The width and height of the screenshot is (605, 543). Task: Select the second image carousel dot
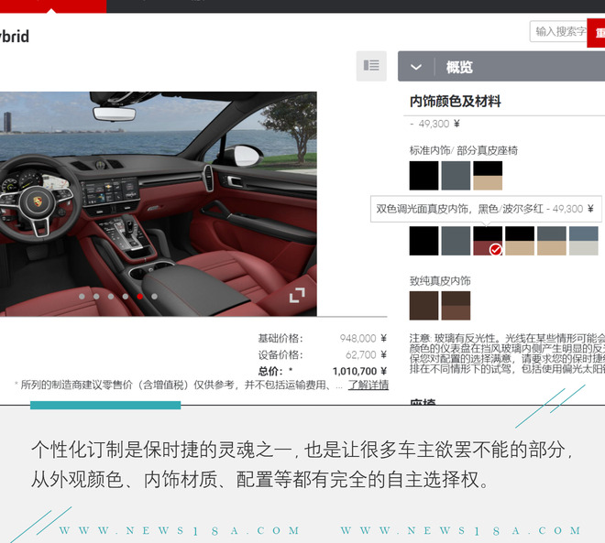click(x=96, y=297)
